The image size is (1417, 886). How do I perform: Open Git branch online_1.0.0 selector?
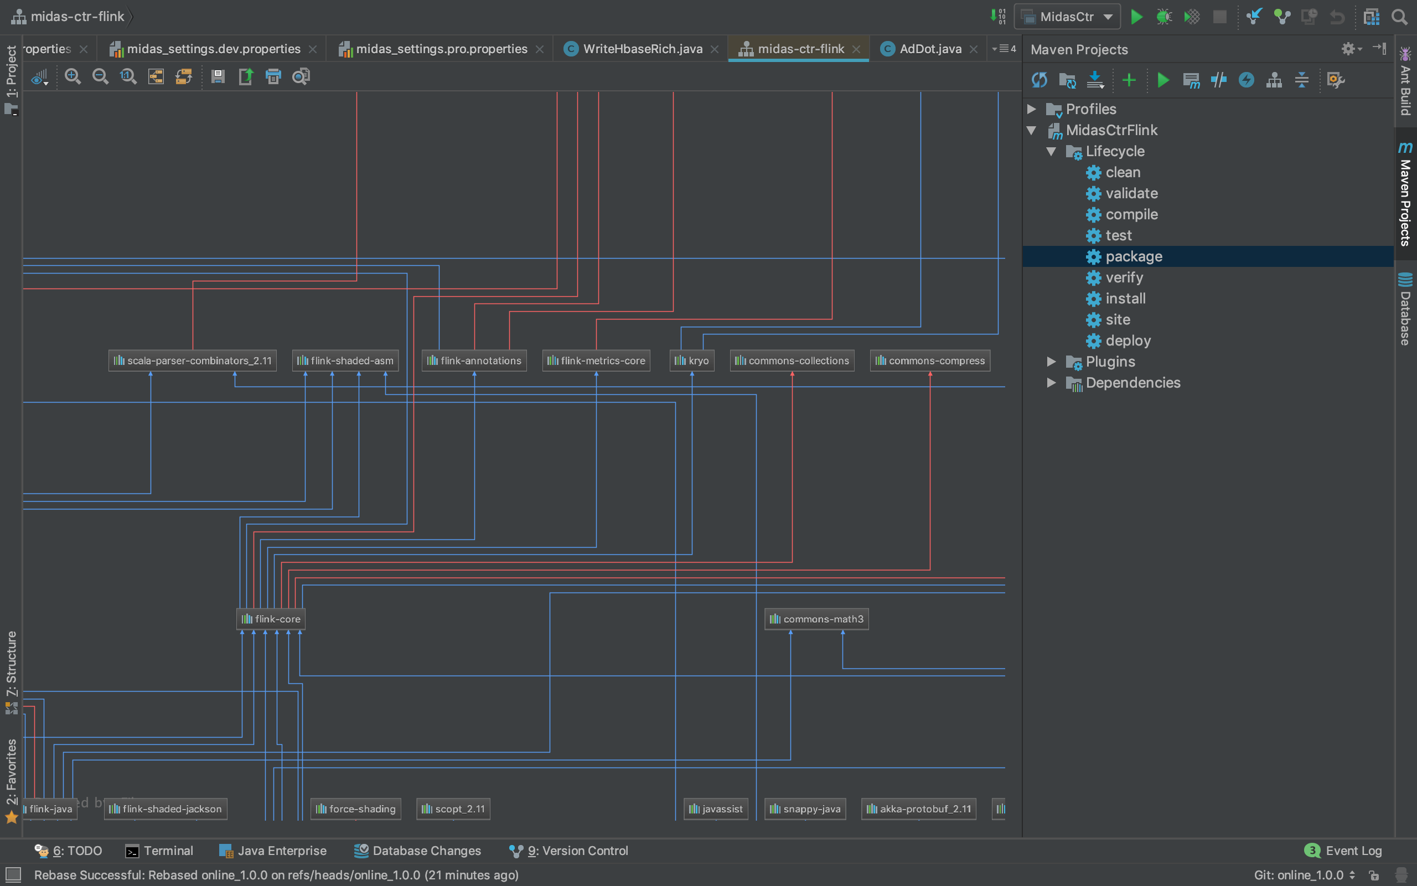[x=1305, y=875]
